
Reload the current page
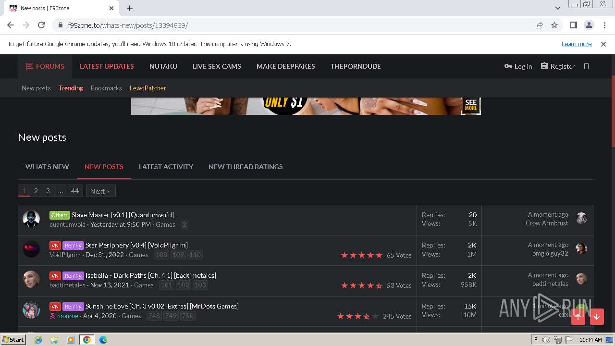41,25
